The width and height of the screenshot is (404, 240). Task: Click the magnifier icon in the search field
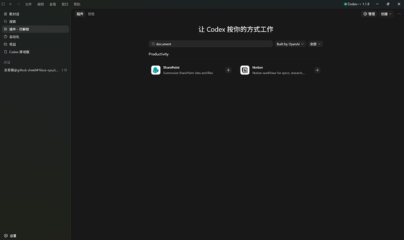coord(153,44)
